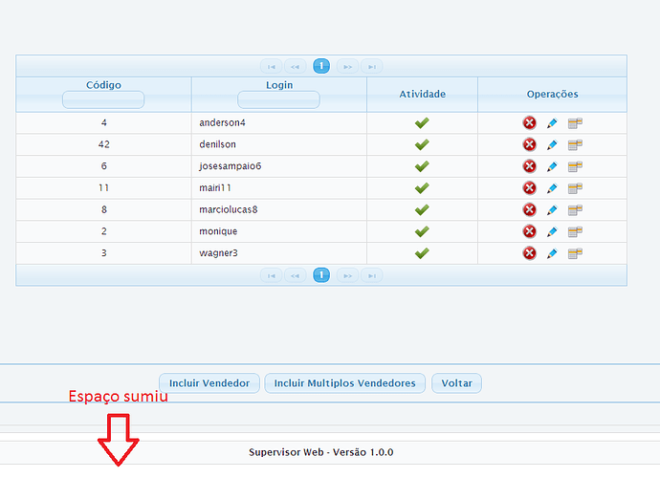Sort by the Login column header
The width and height of the screenshot is (660, 478).
pos(279,85)
